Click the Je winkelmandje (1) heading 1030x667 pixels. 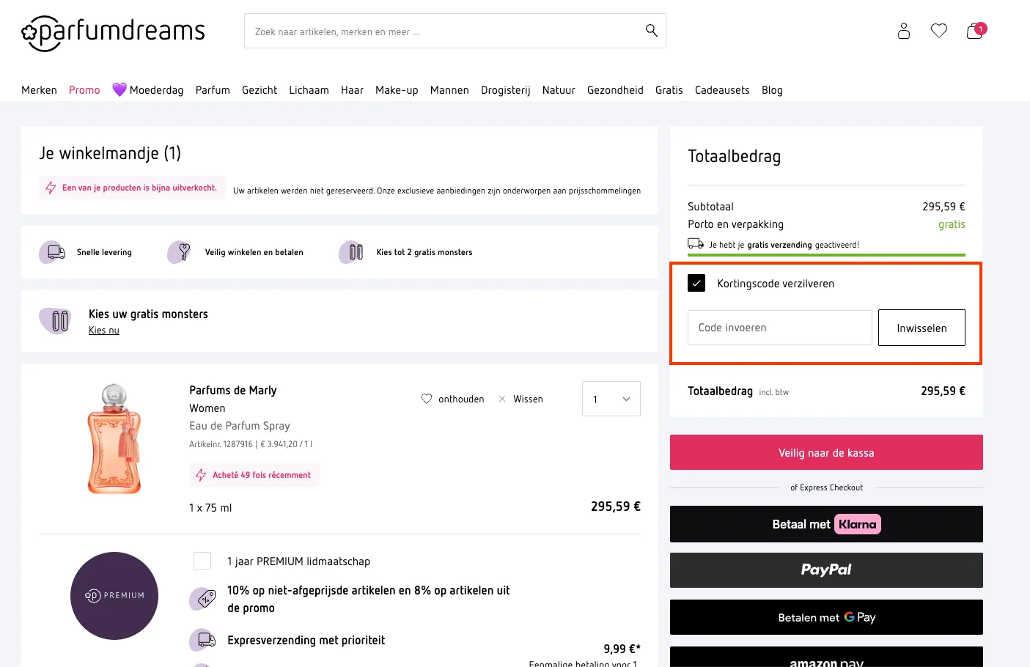(110, 153)
